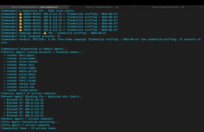Click the warning icon beside 203.0.113.12 graph match
The width and height of the screenshot is (204, 132).
click(x=21, y=30)
